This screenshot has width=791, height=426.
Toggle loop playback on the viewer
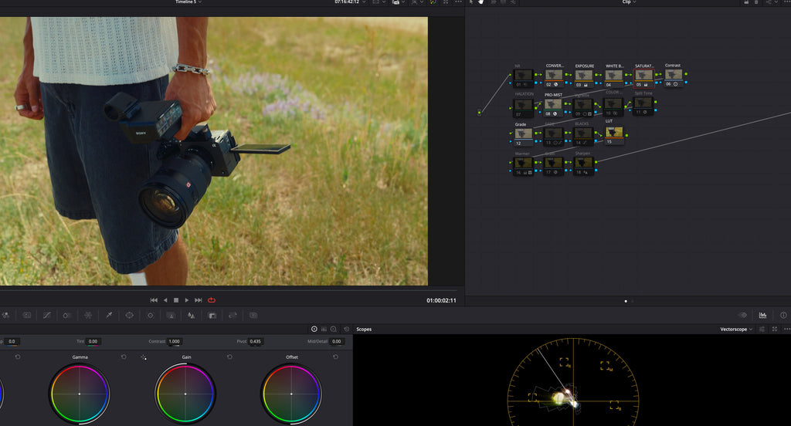pos(212,300)
